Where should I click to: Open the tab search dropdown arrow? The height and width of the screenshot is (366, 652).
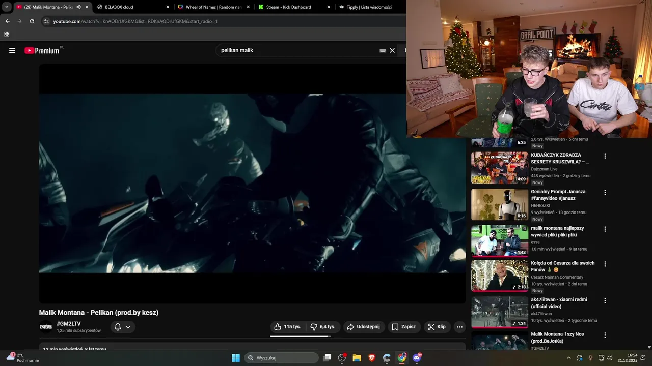[x=7, y=7]
